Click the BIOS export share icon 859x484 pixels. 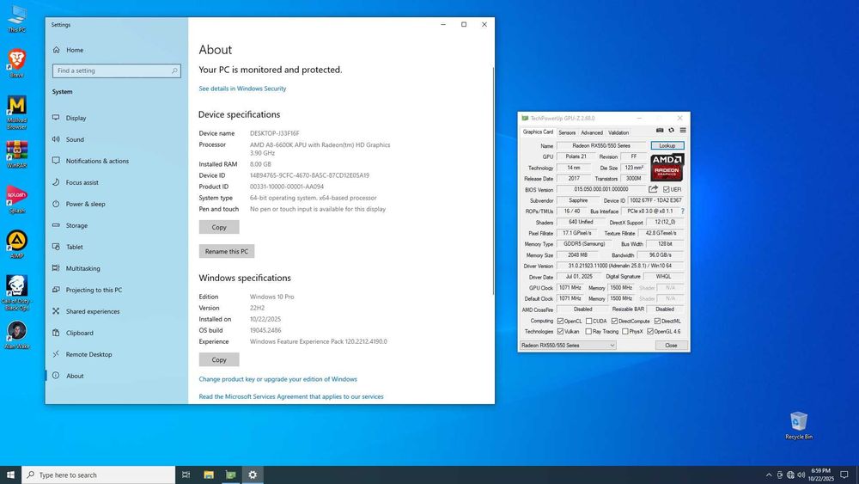pos(653,189)
